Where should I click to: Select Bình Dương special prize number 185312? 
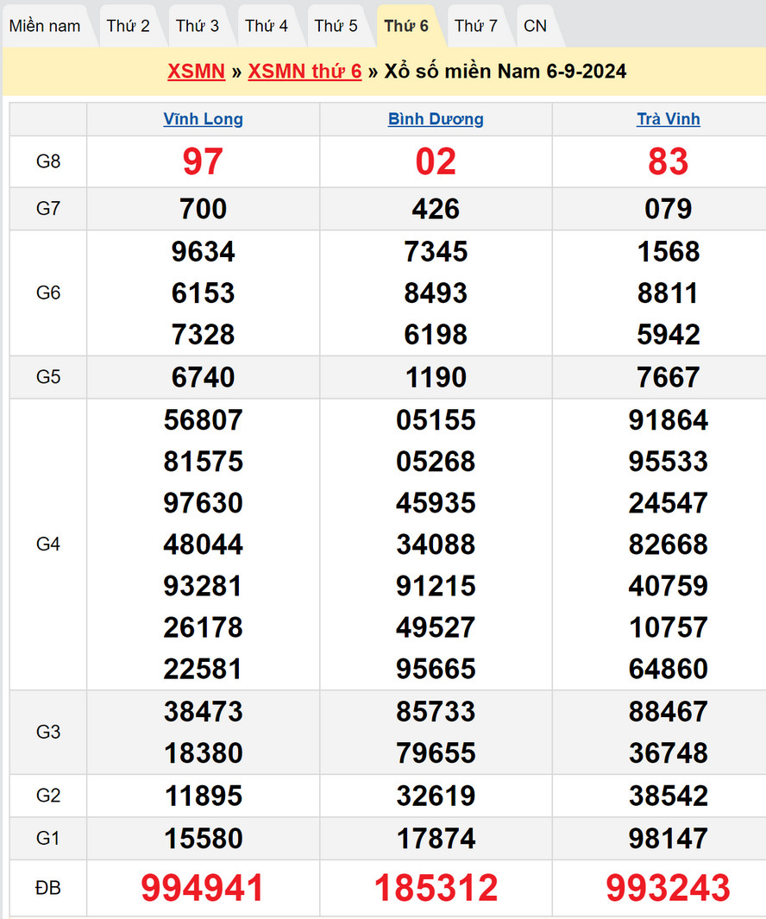pyautogui.click(x=436, y=888)
